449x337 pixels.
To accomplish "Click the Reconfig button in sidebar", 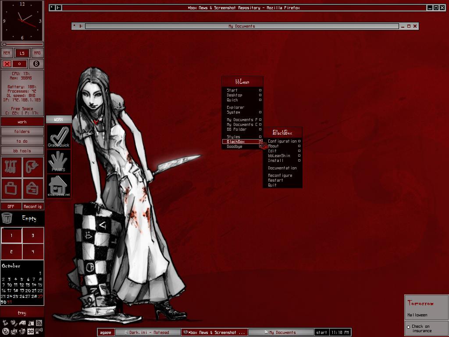I will [33, 206].
